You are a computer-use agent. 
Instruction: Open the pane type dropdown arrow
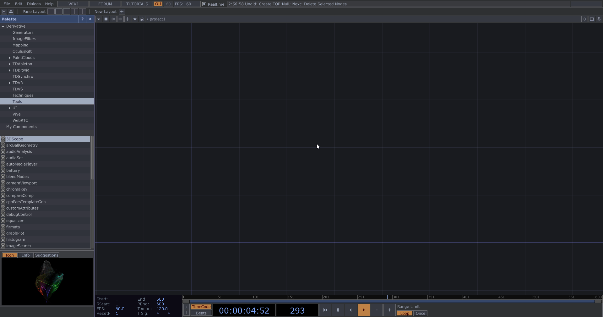99,19
